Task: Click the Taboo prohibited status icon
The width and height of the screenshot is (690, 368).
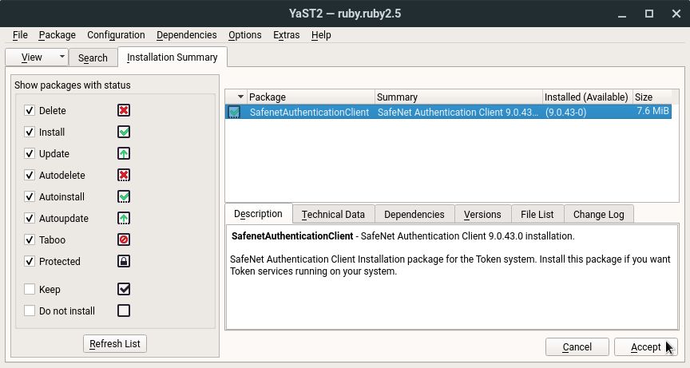Action: [x=124, y=239]
